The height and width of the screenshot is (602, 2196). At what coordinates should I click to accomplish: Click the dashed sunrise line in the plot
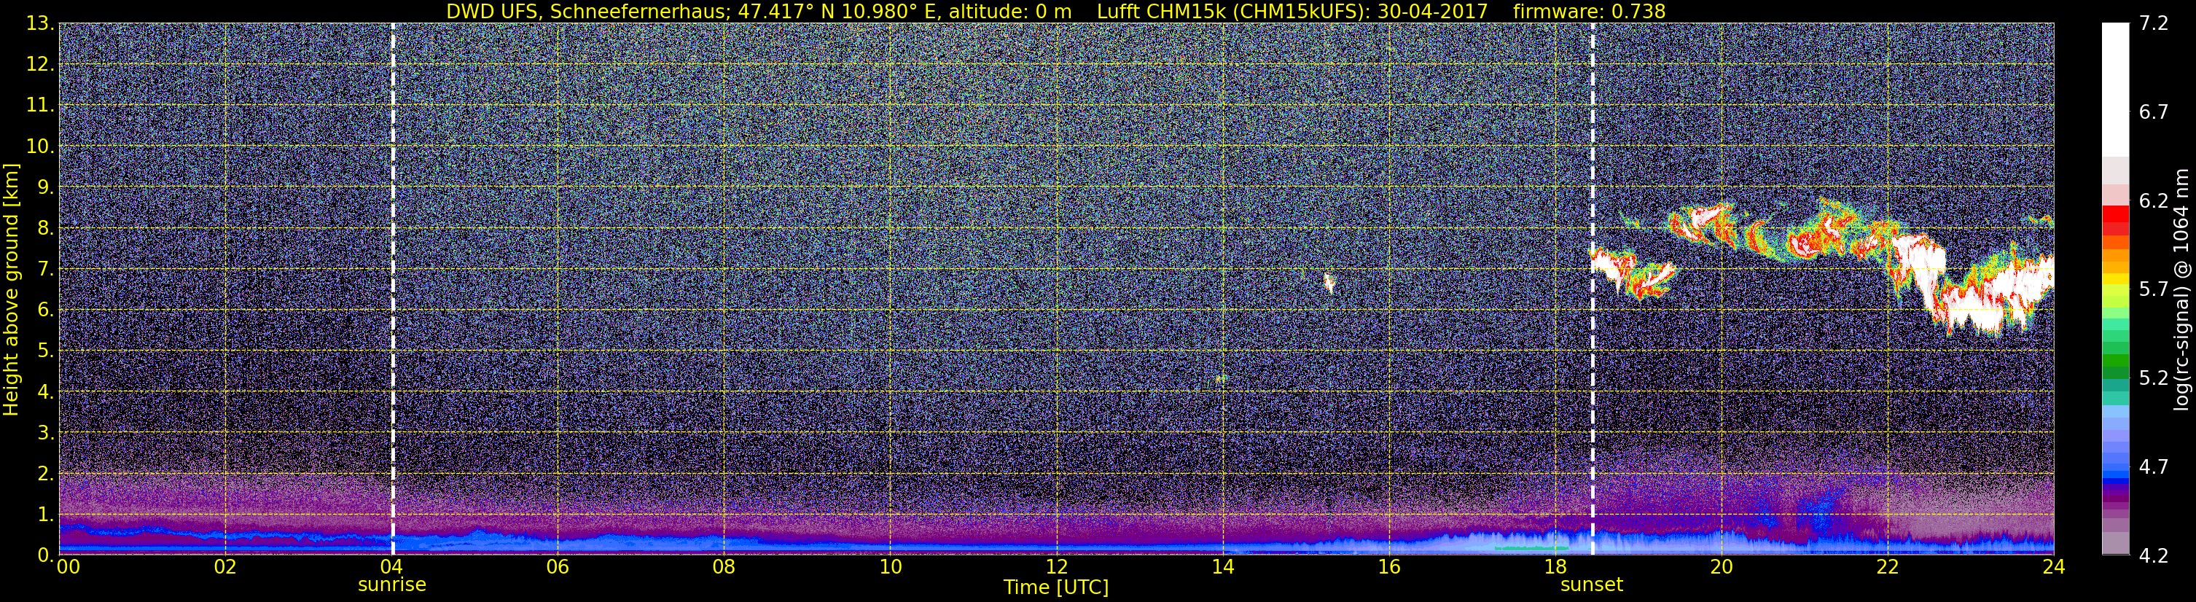coord(392,288)
